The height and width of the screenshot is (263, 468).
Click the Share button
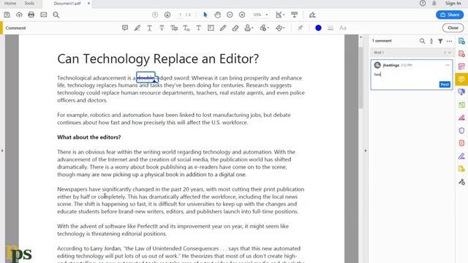pyautogui.click(x=450, y=15)
